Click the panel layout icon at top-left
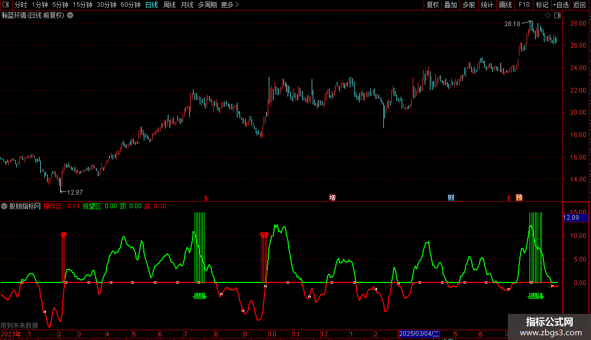This screenshot has height=340, width=591. coord(6,5)
